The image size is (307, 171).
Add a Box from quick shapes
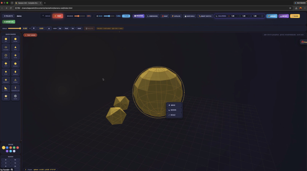(6, 40)
